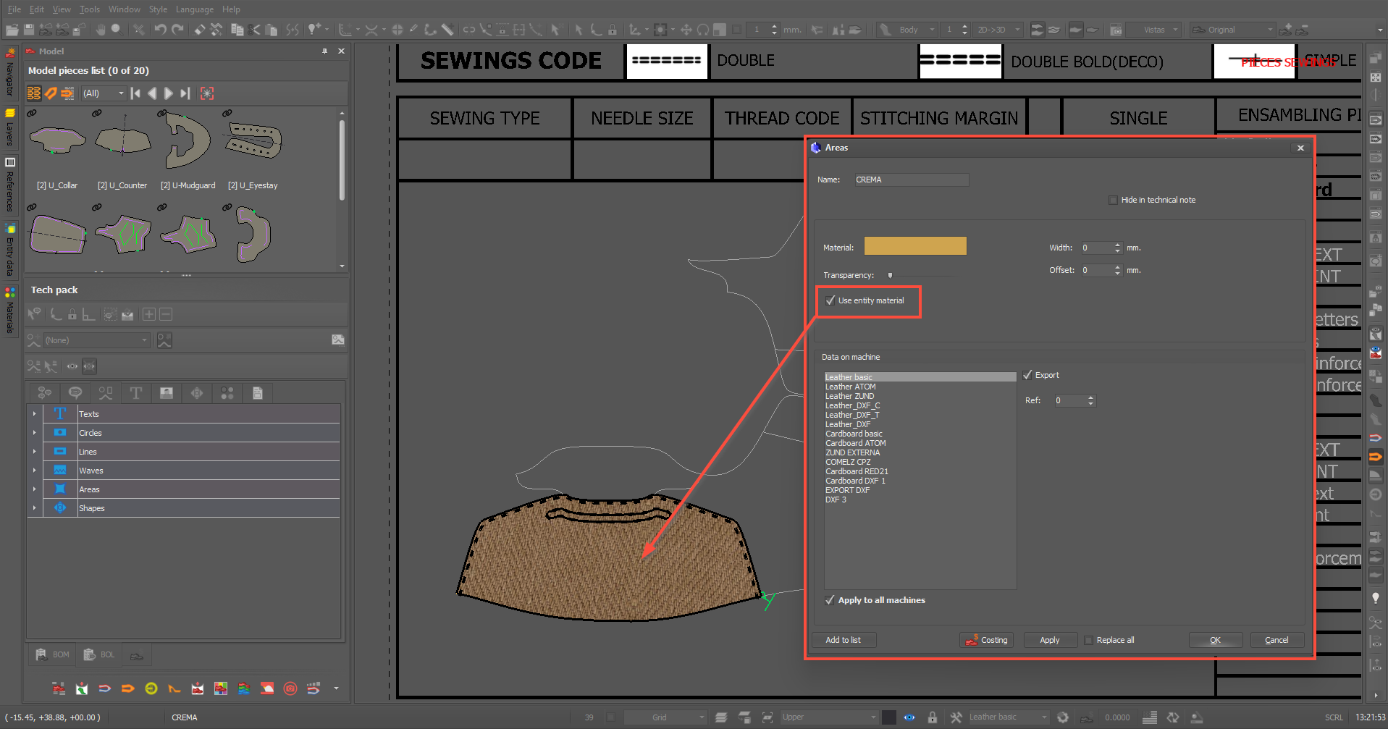Click the eye icon in Tech pack toolbar
Image resolution: width=1388 pixels, height=729 pixels.
(72, 366)
